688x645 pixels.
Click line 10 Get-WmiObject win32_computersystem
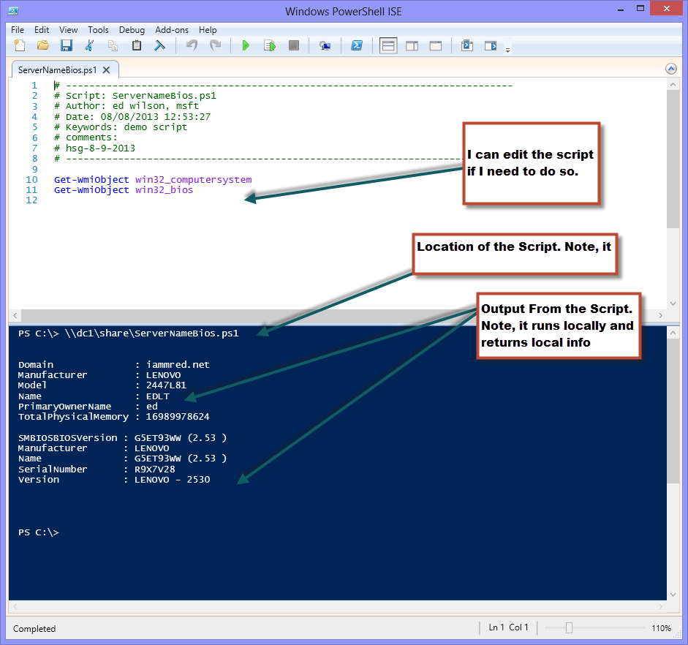pos(153,179)
